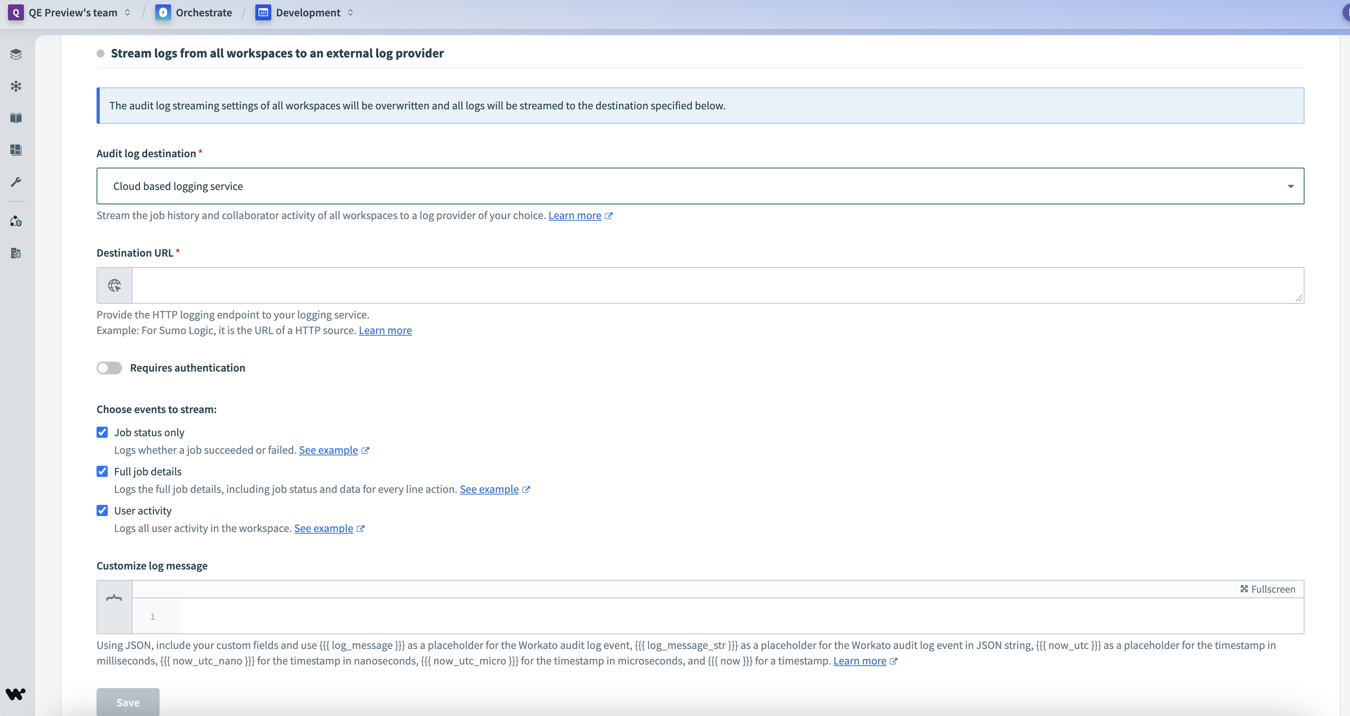1350x716 pixels.
Task: Open the dashboard grid icon in sidebar
Action: pos(16,150)
